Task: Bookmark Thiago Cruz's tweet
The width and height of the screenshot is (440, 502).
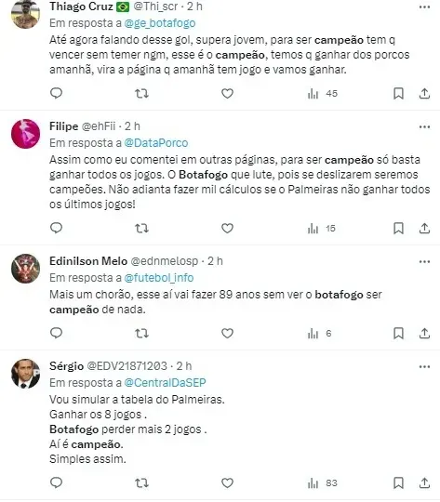Action: coord(398,94)
